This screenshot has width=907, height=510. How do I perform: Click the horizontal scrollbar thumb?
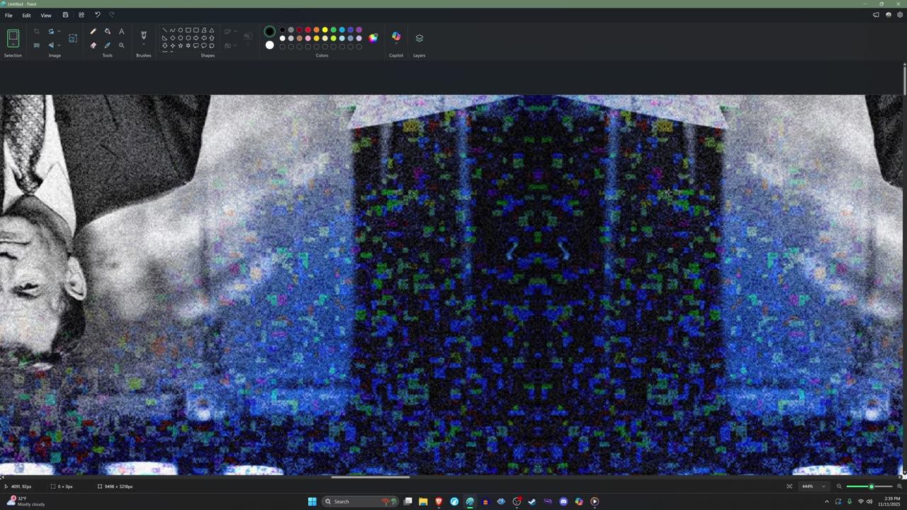[x=370, y=477]
